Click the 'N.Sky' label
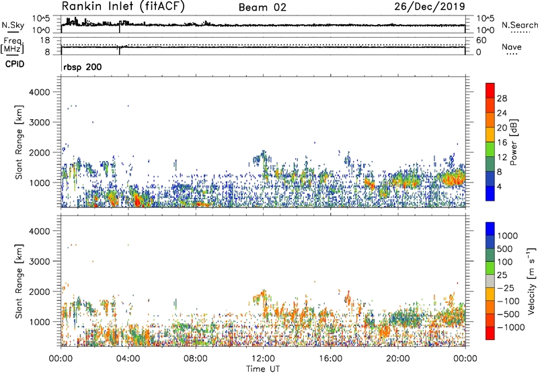The height and width of the screenshot is (373, 538). tap(13, 25)
